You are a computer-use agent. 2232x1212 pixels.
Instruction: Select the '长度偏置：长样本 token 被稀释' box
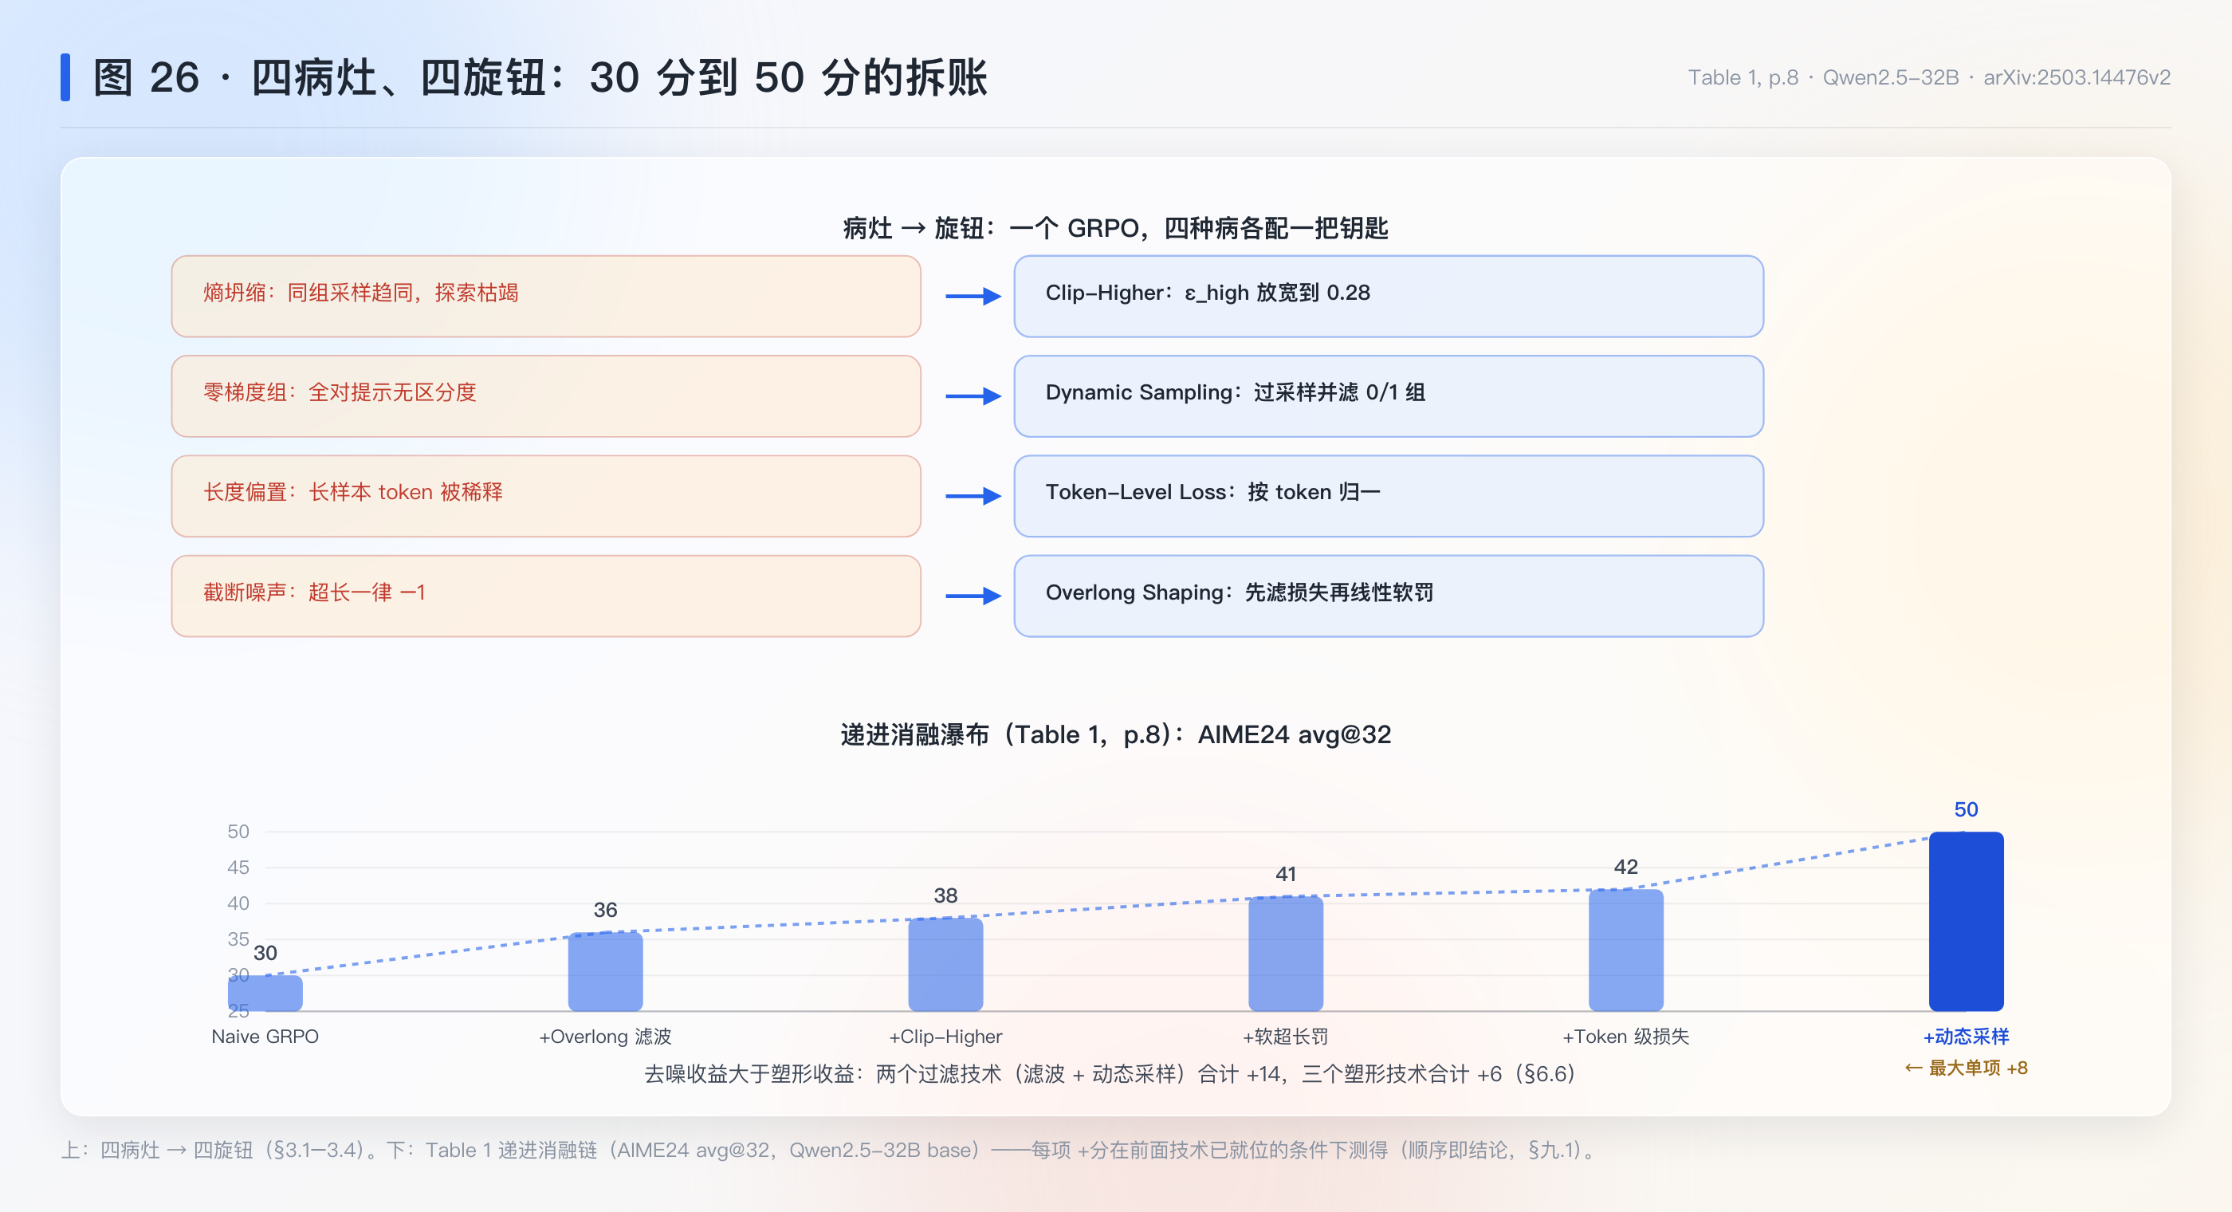tap(546, 496)
